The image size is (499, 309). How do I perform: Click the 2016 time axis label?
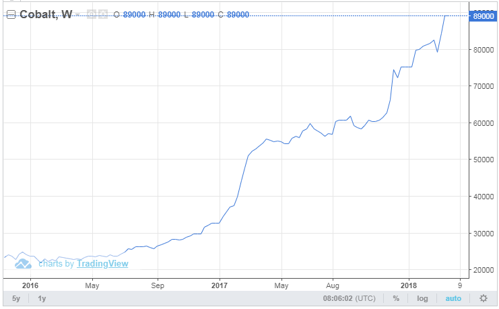(30, 285)
